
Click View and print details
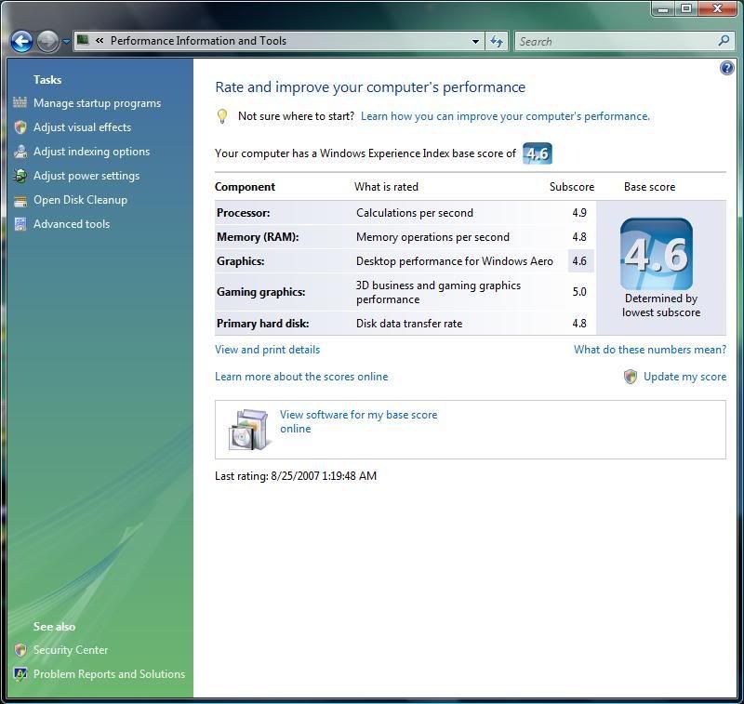point(267,350)
